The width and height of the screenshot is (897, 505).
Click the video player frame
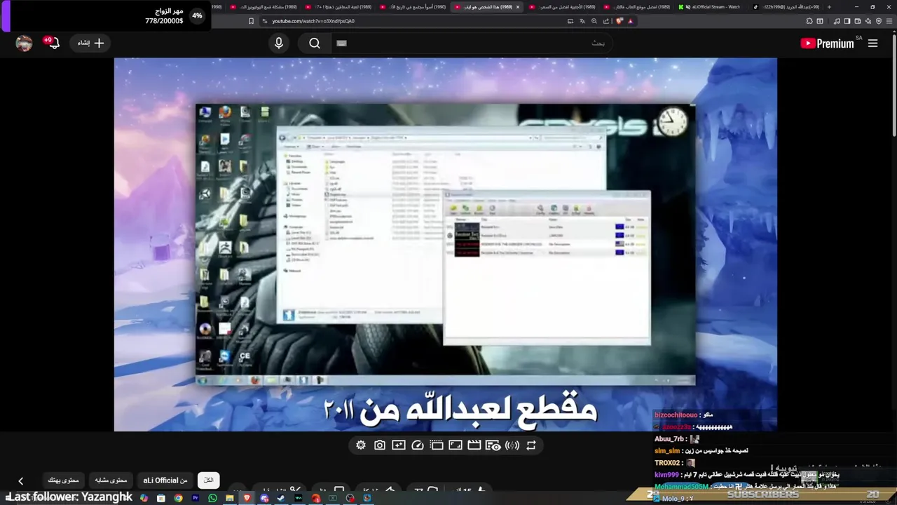(446, 244)
